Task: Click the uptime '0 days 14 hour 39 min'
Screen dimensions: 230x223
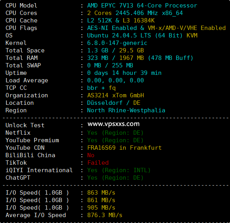Action: tap(124, 73)
